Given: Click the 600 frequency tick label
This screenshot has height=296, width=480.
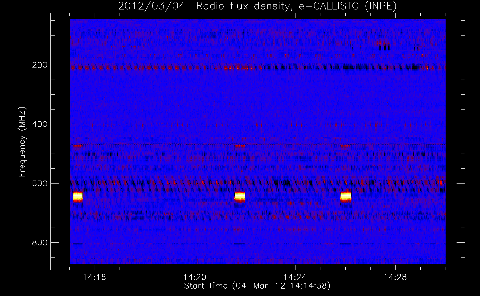Looking at the screenshot, I should point(39,184).
